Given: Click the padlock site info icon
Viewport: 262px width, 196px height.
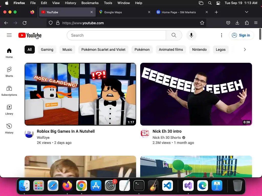Looking at the screenshot, I should click(x=58, y=23).
